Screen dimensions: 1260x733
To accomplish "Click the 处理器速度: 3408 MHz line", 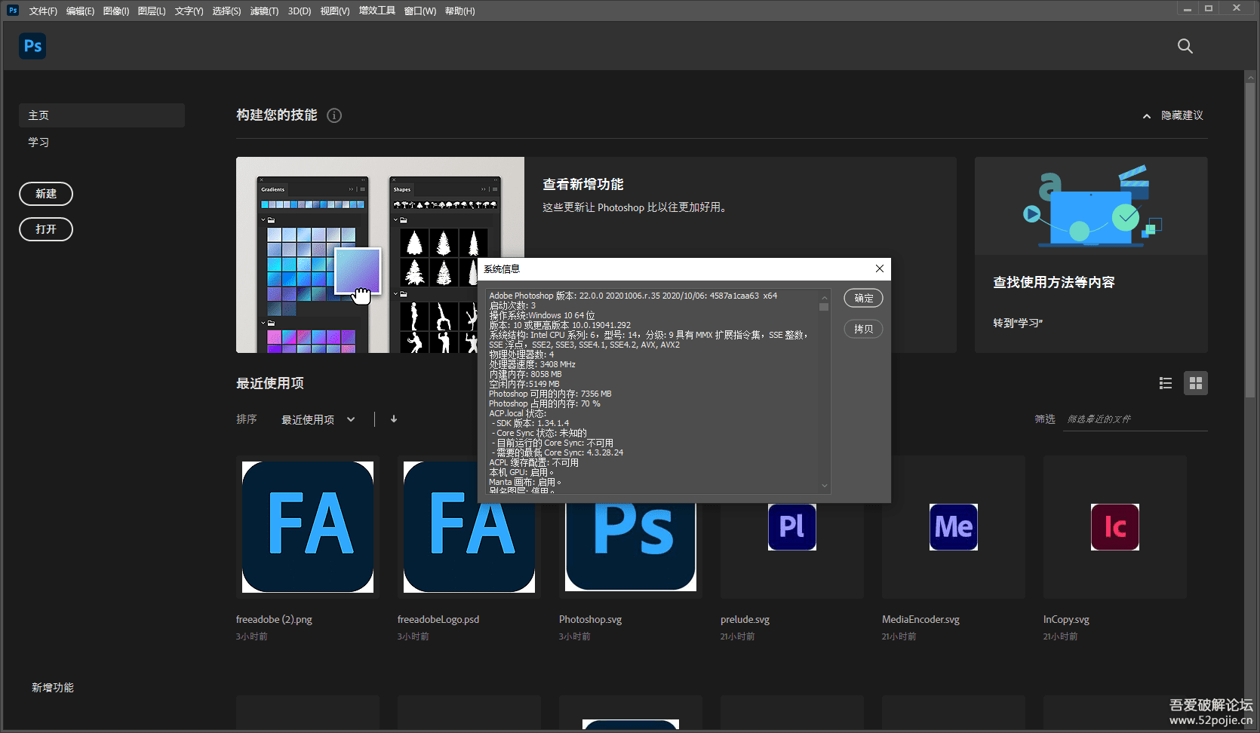I will point(532,364).
